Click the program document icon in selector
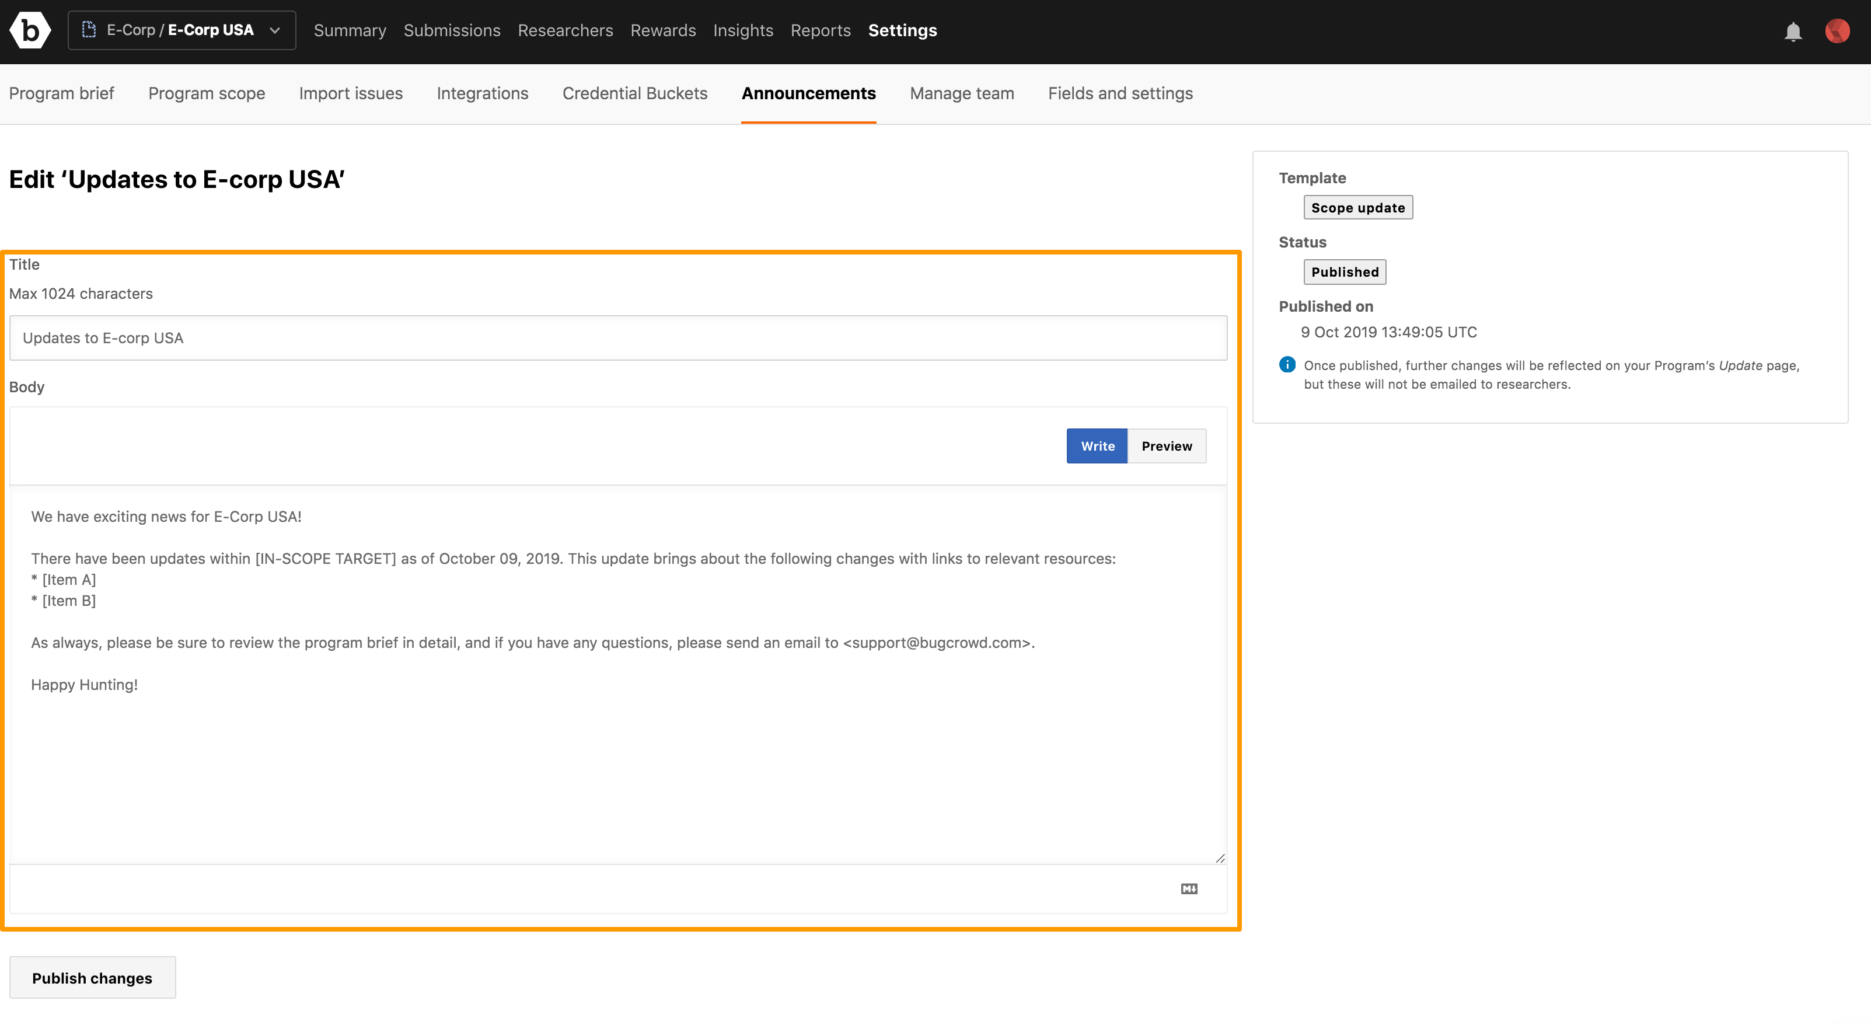This screenshot has height=1025, width=1871. pos(89,30)
